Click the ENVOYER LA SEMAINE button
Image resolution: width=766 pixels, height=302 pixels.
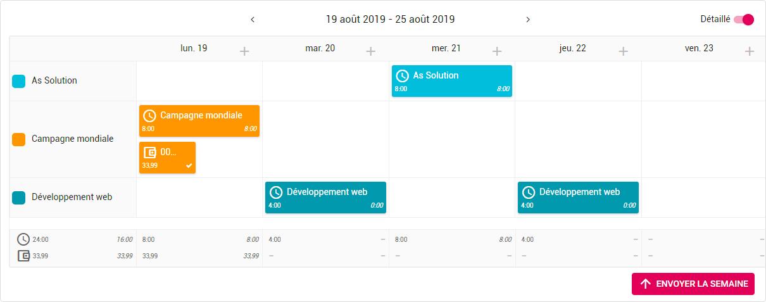[693, 284]
